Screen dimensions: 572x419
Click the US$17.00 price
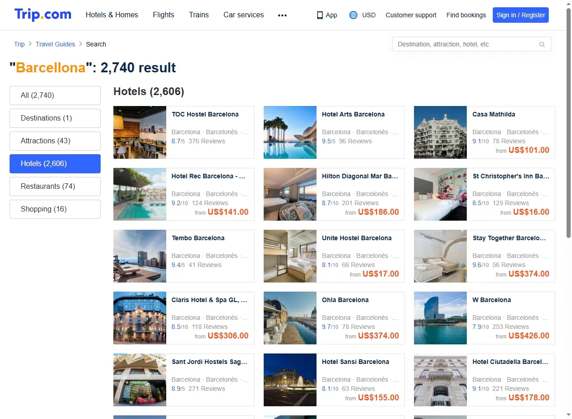point(381,274)
